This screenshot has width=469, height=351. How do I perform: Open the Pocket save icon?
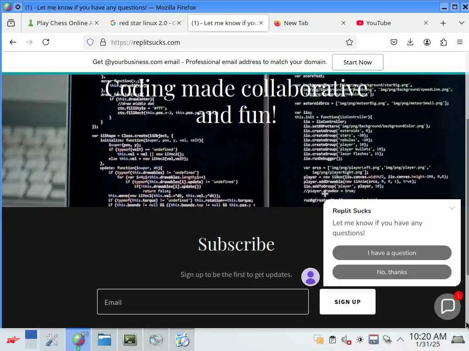(393, 42)
